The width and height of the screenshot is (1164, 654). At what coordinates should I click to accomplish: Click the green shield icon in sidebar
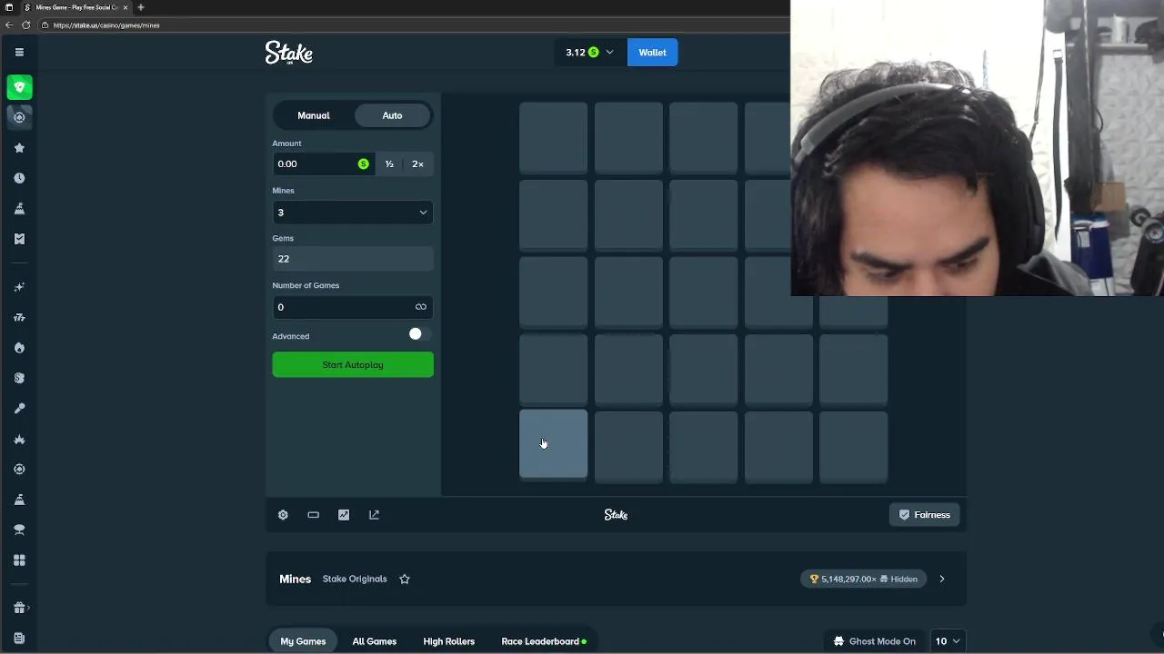(x=19, y=87)
